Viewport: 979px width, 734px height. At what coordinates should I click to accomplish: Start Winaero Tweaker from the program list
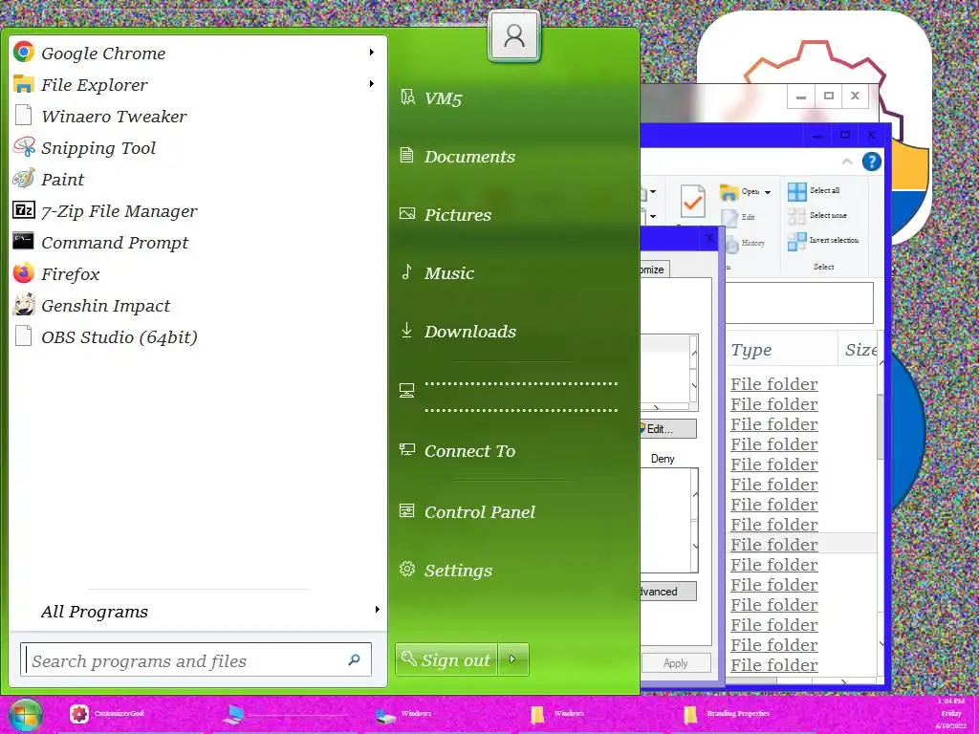pyautogui.click(x=198, y=116)
